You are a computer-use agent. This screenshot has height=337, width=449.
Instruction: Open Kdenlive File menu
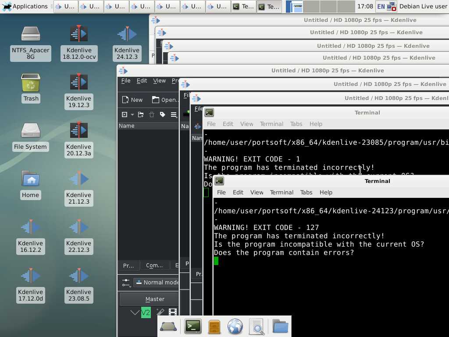(126, 81)
